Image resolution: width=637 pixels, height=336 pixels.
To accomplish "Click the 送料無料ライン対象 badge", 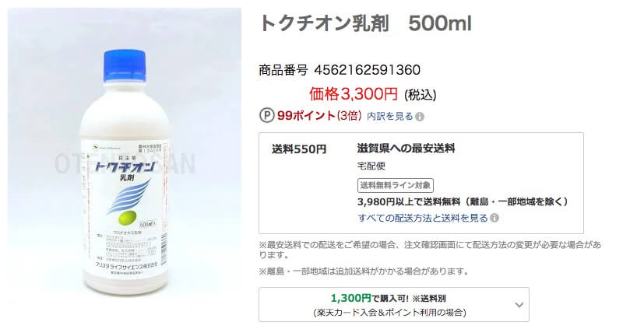I will [x=396, y=185].
